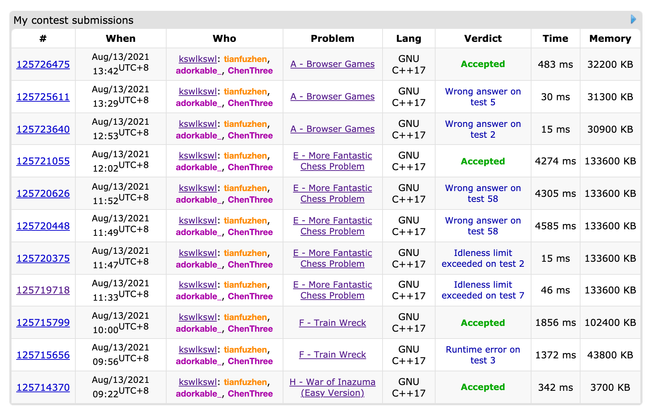Open submission 125715656
Image resolution: width=649 pixels, height=411 pixels.
point(43,355)
